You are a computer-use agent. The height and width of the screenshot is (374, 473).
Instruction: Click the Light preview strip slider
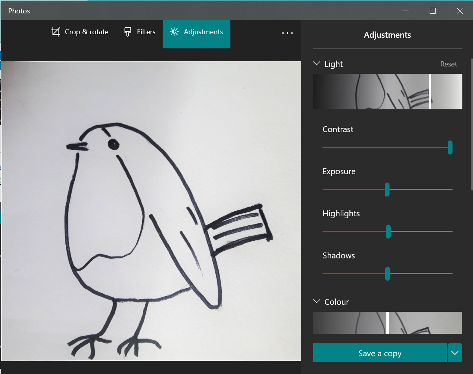tap(388, 92)
